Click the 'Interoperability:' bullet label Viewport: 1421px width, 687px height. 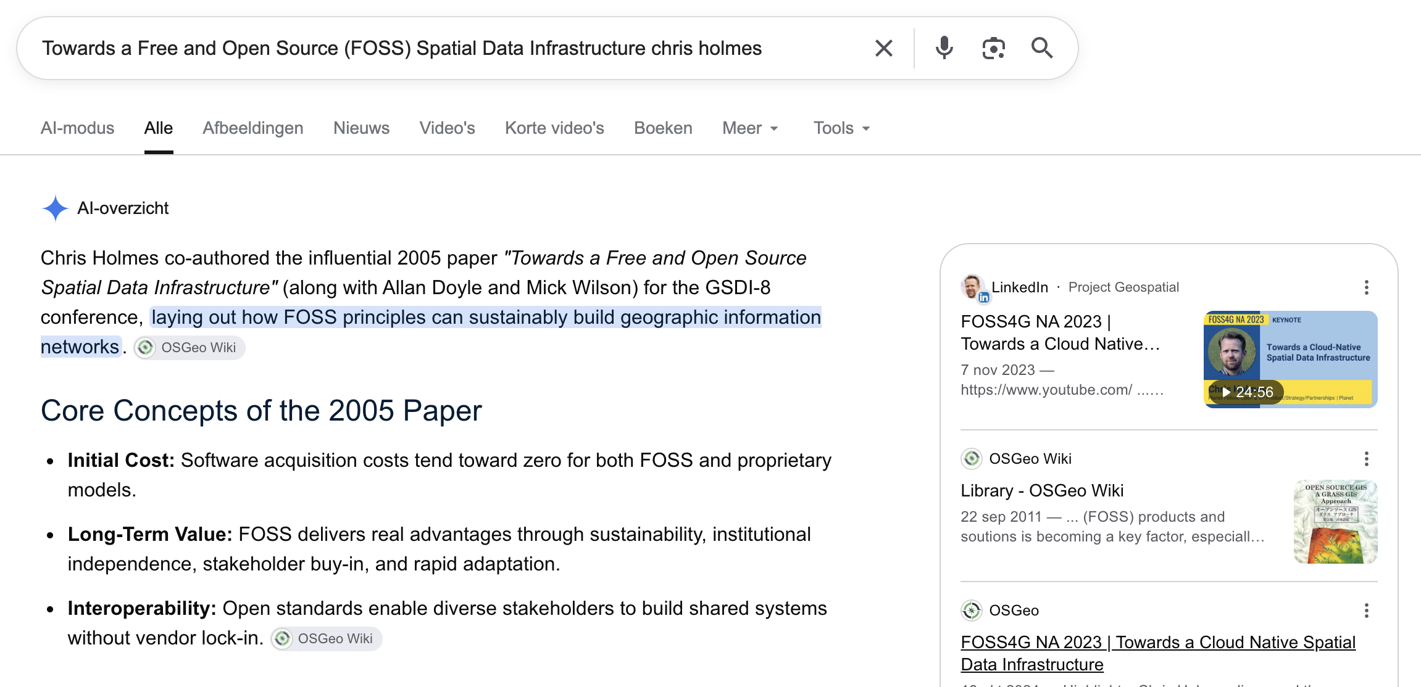pos(142,609)
